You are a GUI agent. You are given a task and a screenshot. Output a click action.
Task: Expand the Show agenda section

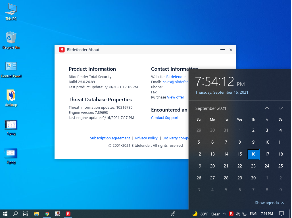click(x=269, y=203)
